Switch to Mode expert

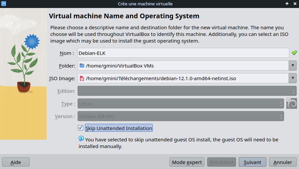[x=187, y=162]
